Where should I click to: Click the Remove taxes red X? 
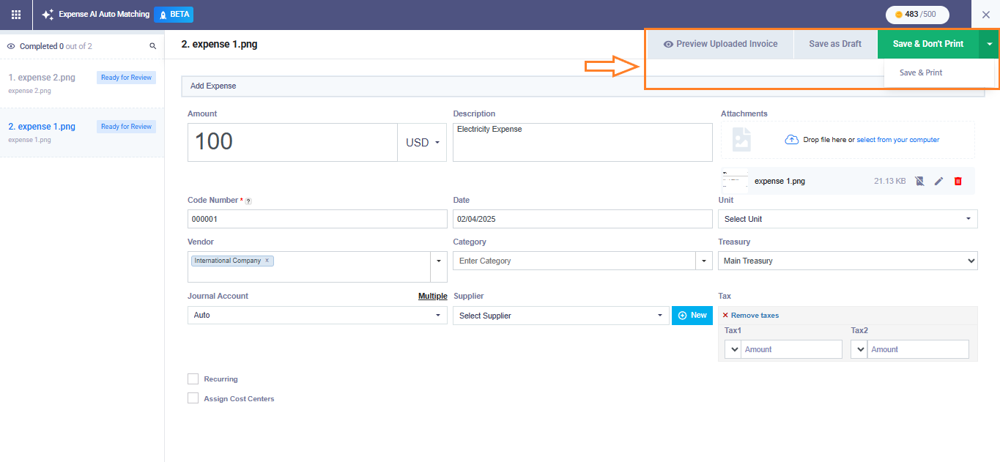tap(725, 316)
